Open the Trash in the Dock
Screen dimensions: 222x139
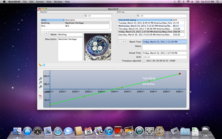pos(205,131)
